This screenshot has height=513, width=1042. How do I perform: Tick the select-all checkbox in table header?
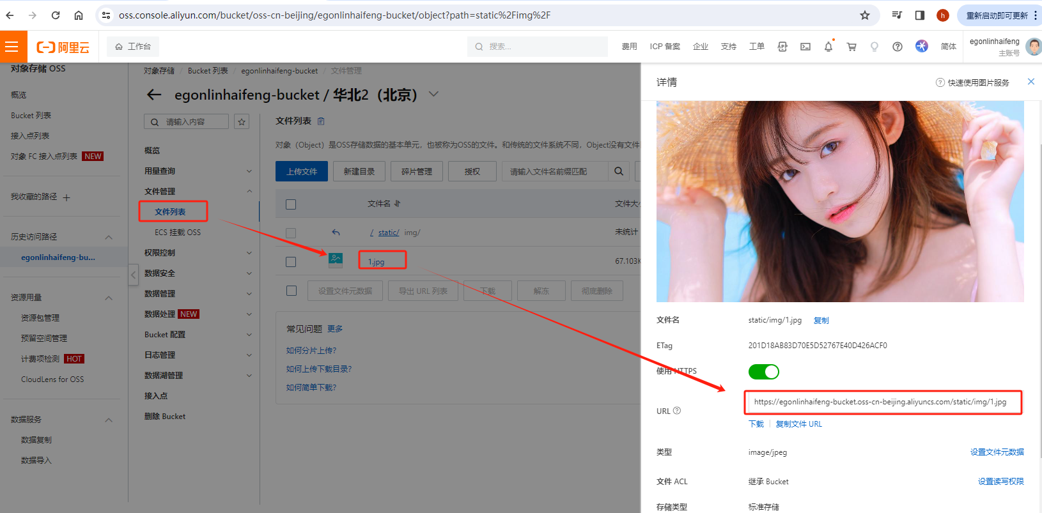click(291, 204)
